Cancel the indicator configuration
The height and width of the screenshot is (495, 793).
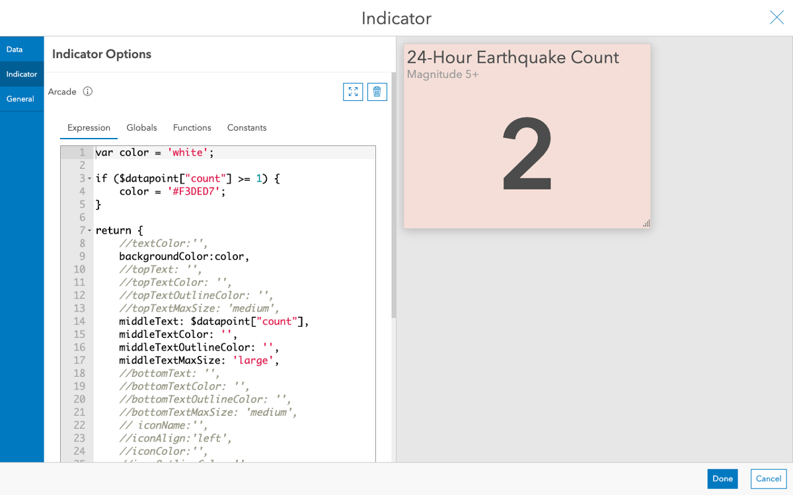click(x=769, y=478)
